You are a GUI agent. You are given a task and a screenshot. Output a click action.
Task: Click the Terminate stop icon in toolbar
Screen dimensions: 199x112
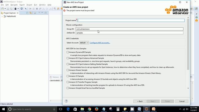[37, 9]
